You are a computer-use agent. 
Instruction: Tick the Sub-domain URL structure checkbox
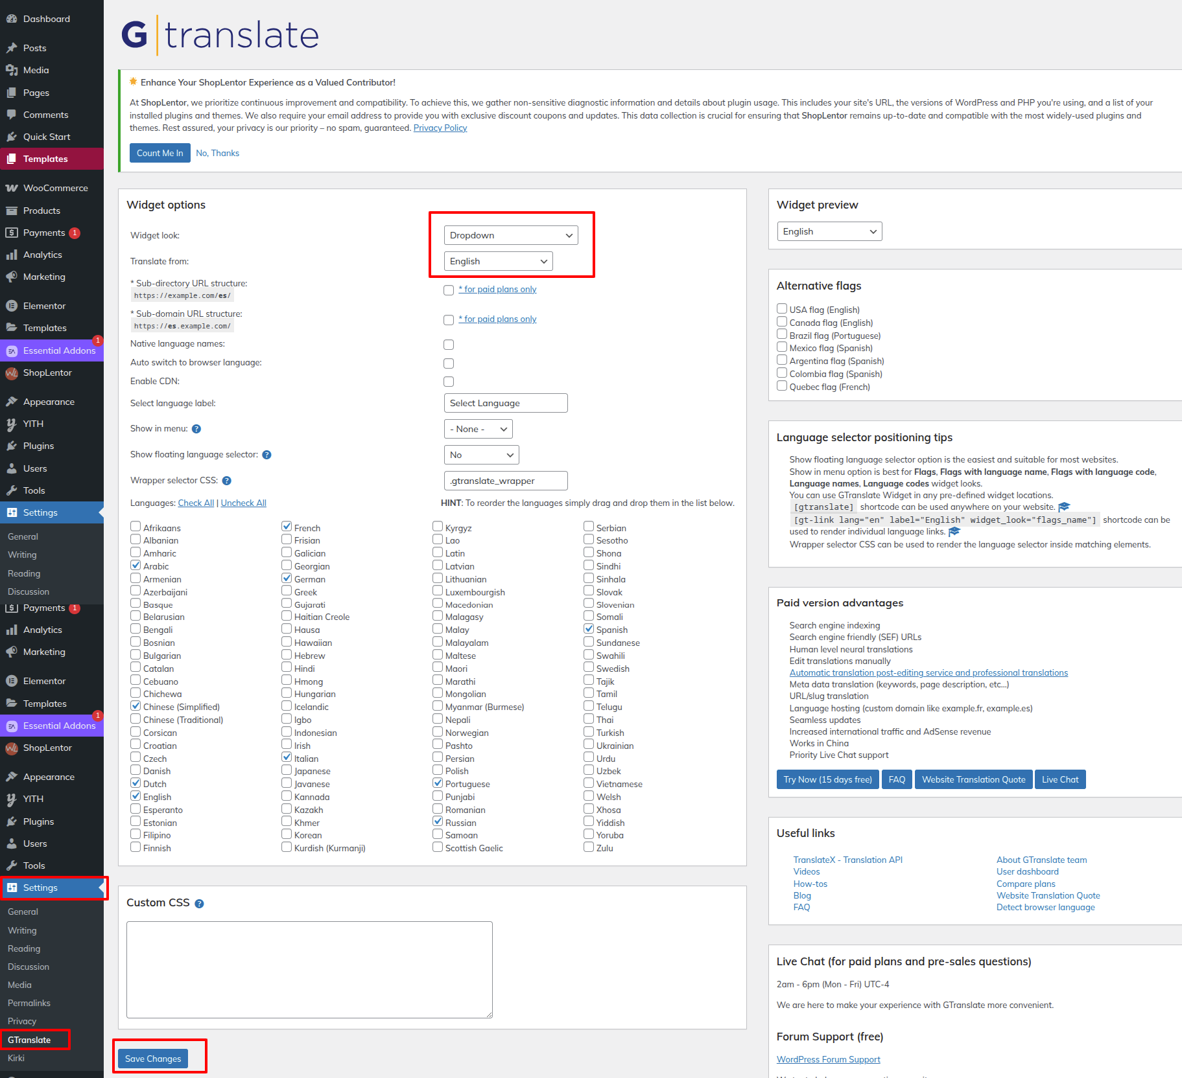tap(449, 320)
